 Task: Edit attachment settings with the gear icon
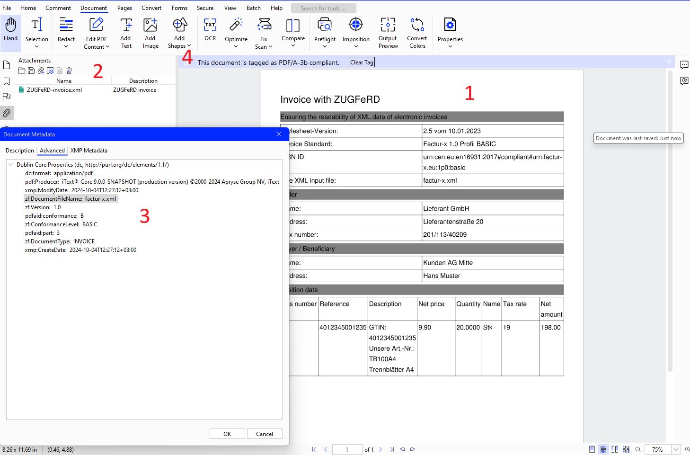(50, 71)
